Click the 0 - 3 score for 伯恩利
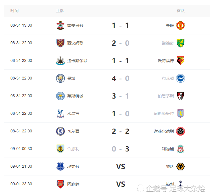 (x=121, y=149)
